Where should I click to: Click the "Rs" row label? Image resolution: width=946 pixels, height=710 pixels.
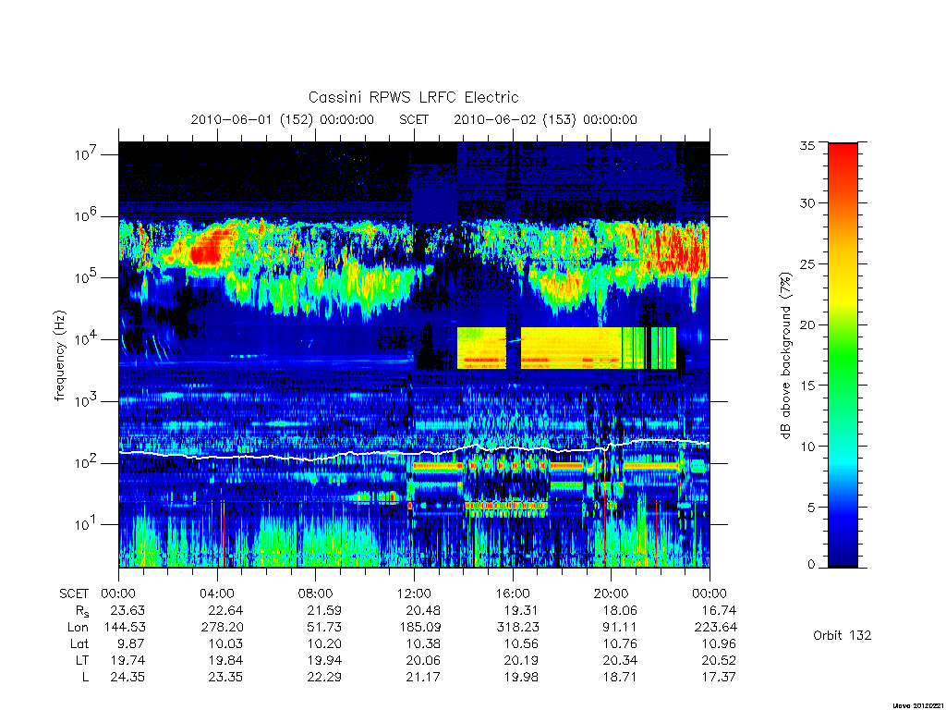click(x=82, y=611)
